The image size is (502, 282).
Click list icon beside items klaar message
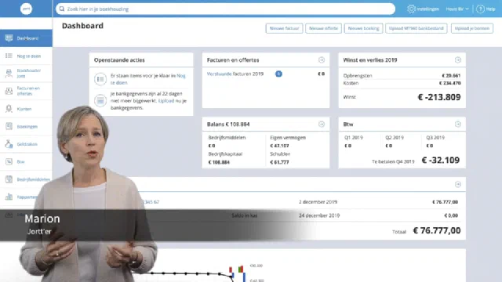(x=100, y=79)
